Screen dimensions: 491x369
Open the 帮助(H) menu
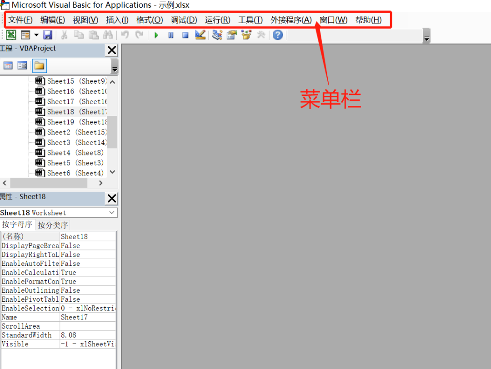369,20
